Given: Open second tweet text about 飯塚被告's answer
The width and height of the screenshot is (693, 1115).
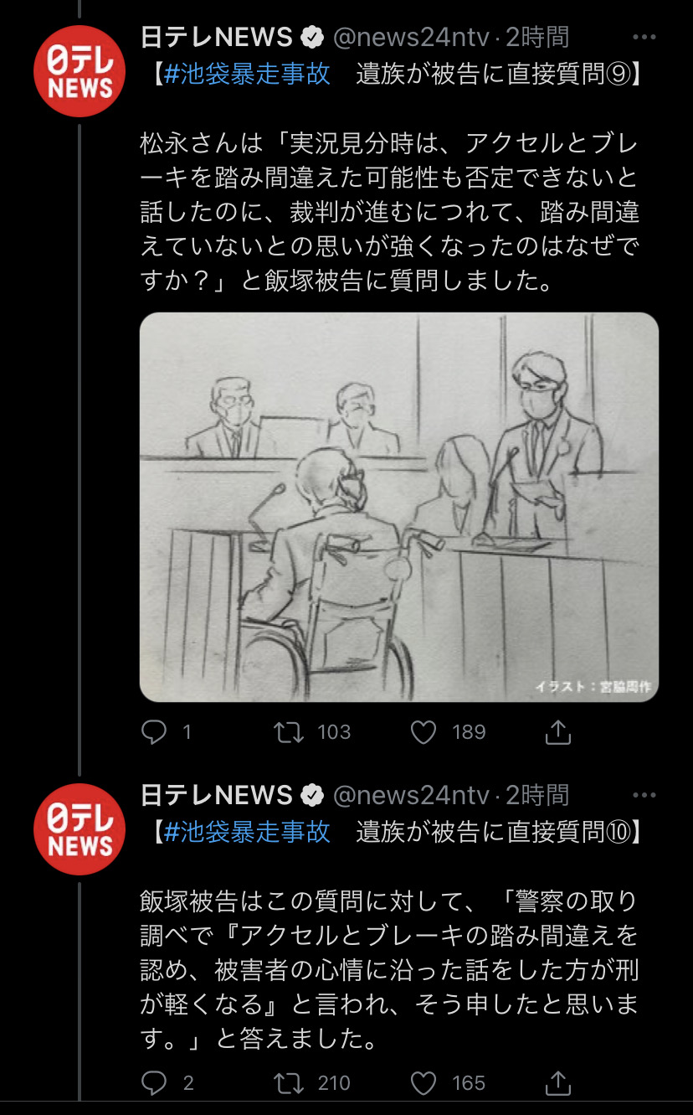Looking at the screenshot, I should click(390, 970).
